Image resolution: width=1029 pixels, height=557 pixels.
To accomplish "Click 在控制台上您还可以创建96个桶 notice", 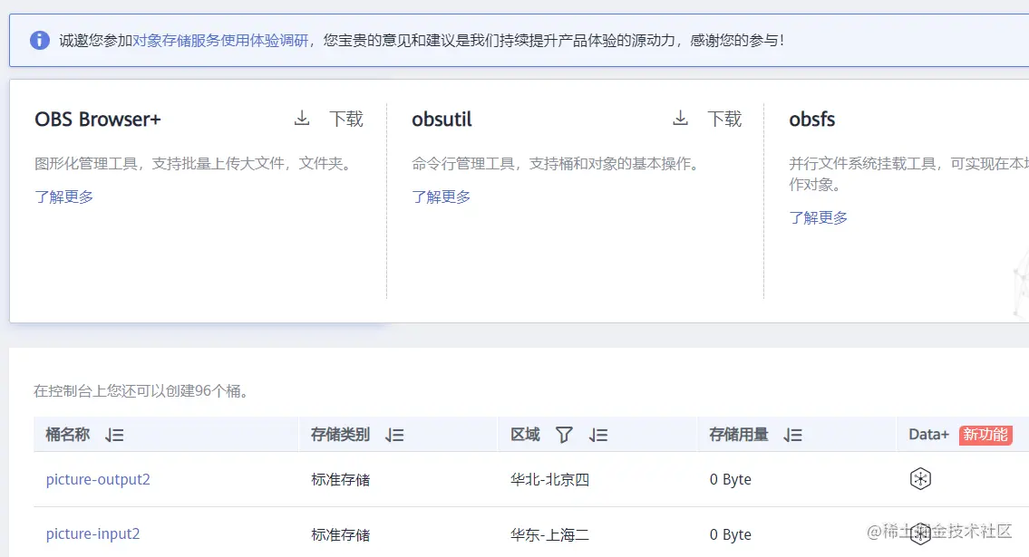I will click(141, 391).
